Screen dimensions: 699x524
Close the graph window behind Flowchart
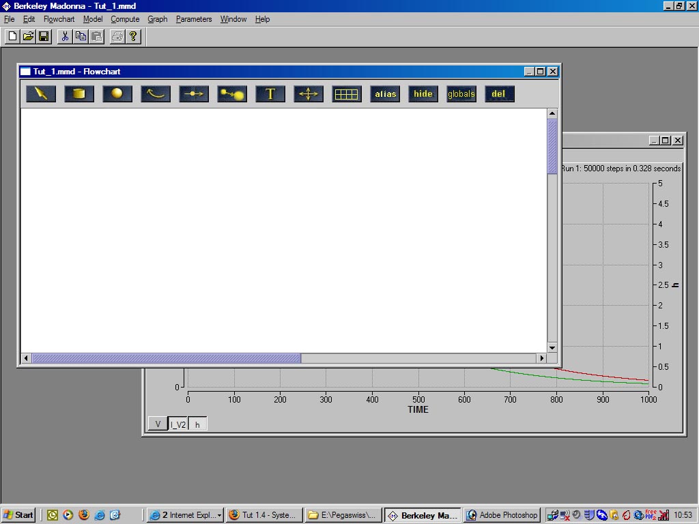(678, 141)
